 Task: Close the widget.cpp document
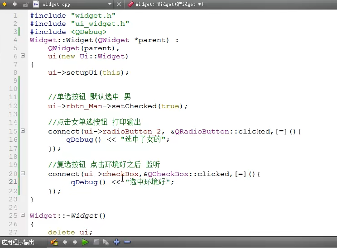(119, 4)
